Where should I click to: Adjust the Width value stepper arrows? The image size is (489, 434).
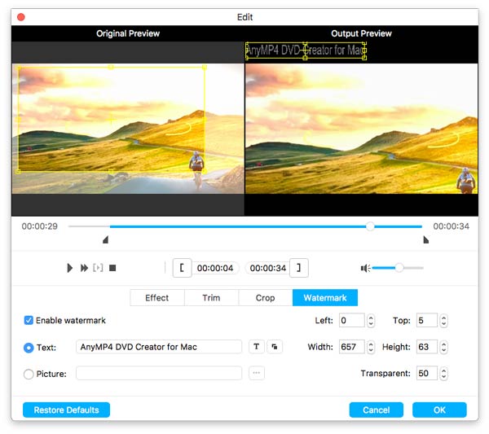[x=372, y=348]
